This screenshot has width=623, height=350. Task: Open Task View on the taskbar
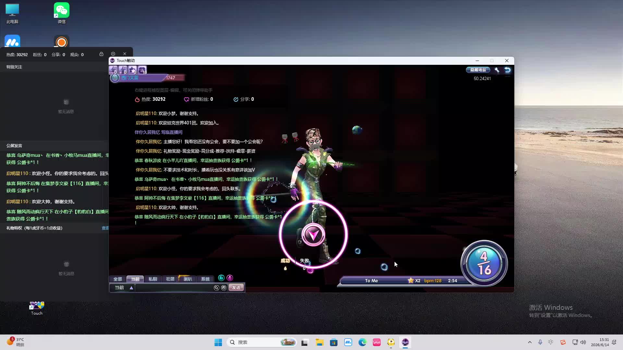[x=304, y=342]
